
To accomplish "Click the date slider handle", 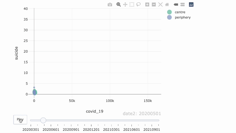I will point(43,120).
